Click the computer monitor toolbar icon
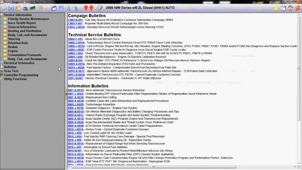Image resolution: width=302 pixels, height=170 pixels. click(x=61, y=8)
